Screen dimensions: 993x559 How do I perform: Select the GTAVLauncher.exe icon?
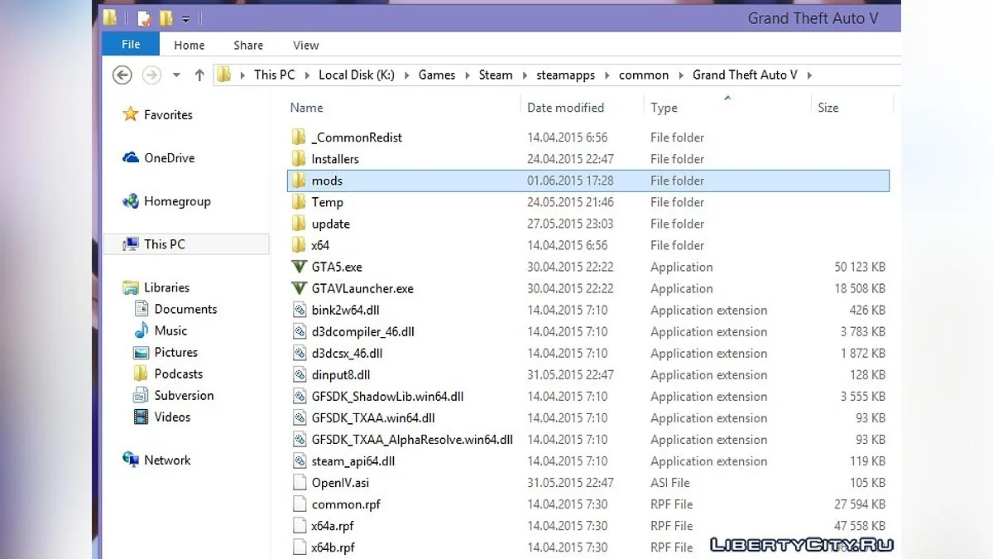(x=299, y=288)
